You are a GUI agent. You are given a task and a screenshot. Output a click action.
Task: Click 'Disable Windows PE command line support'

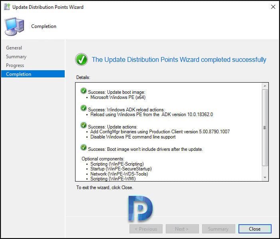point(133,137)
